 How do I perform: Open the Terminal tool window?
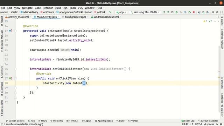72,121
